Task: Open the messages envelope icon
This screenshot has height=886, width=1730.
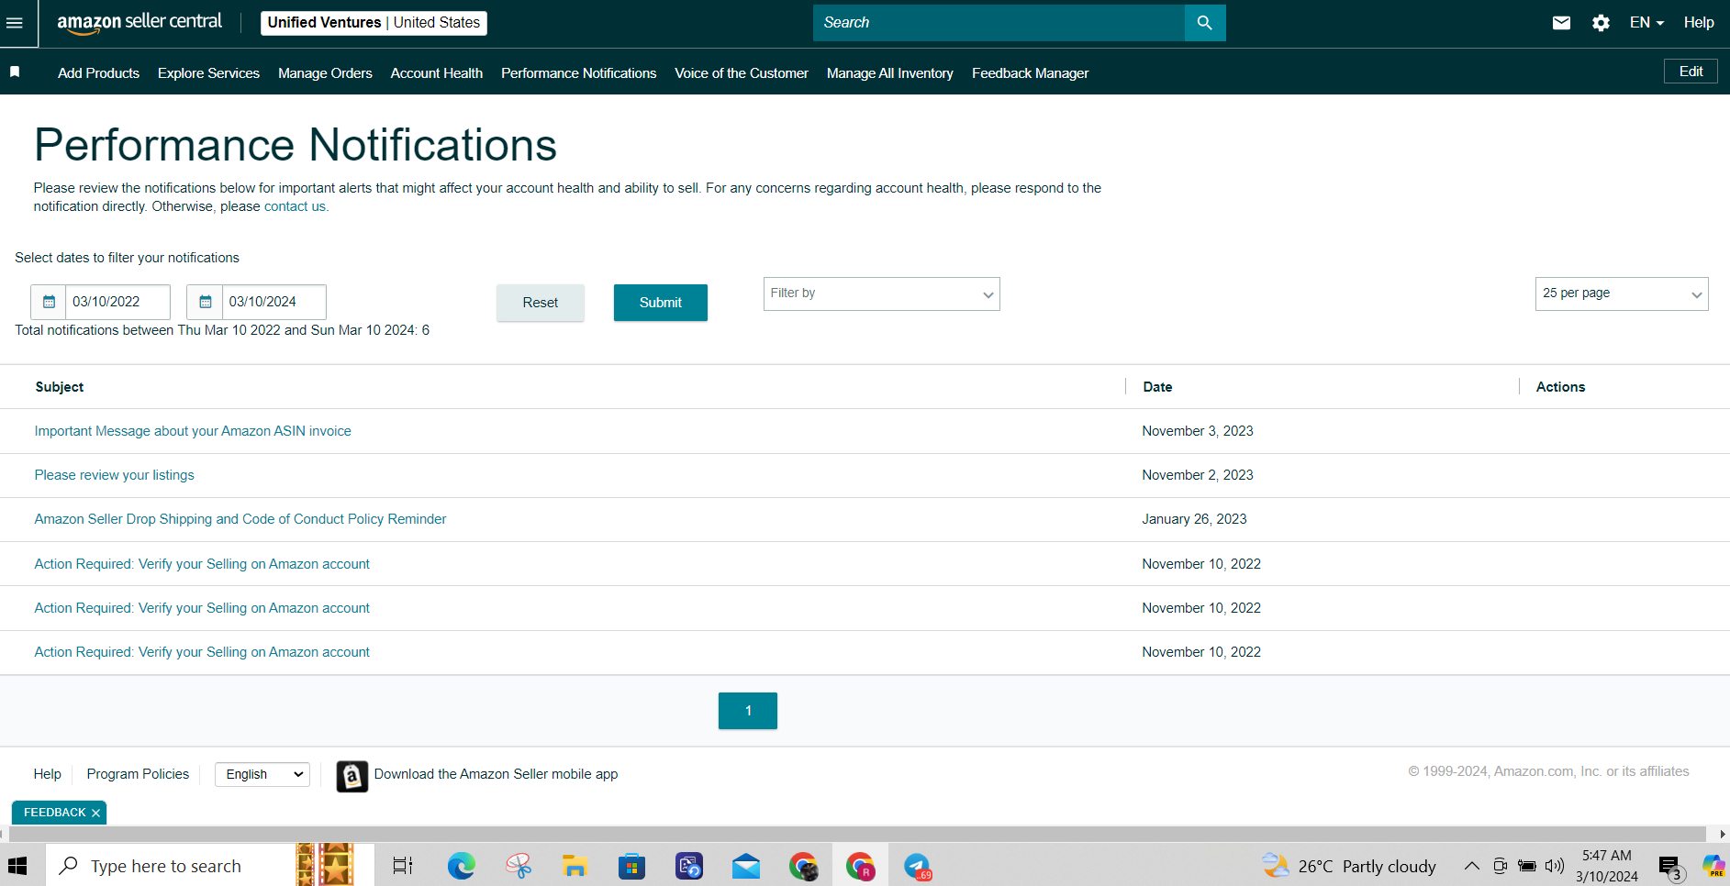Action: pos(1561,23)
